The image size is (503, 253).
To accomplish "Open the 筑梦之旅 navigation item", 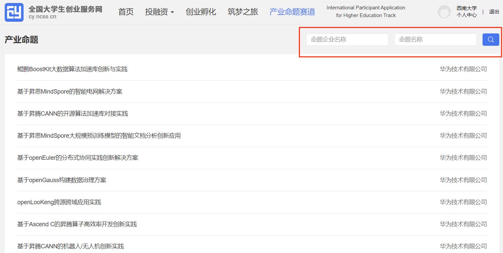I will tap(242, 12).
